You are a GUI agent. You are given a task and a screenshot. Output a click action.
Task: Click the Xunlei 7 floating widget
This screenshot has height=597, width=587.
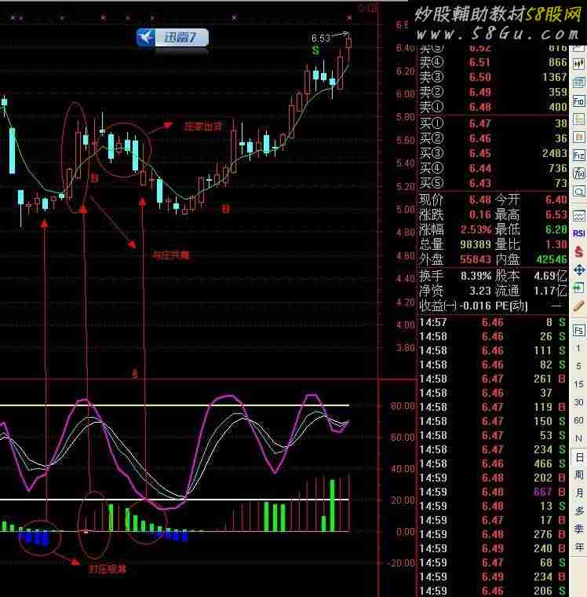pyautogui.click(x=173, y=38)
